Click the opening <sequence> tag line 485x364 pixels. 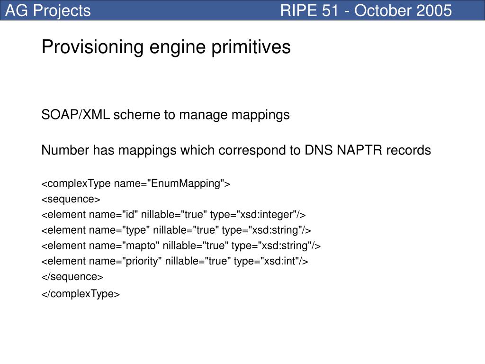point(71,199)
